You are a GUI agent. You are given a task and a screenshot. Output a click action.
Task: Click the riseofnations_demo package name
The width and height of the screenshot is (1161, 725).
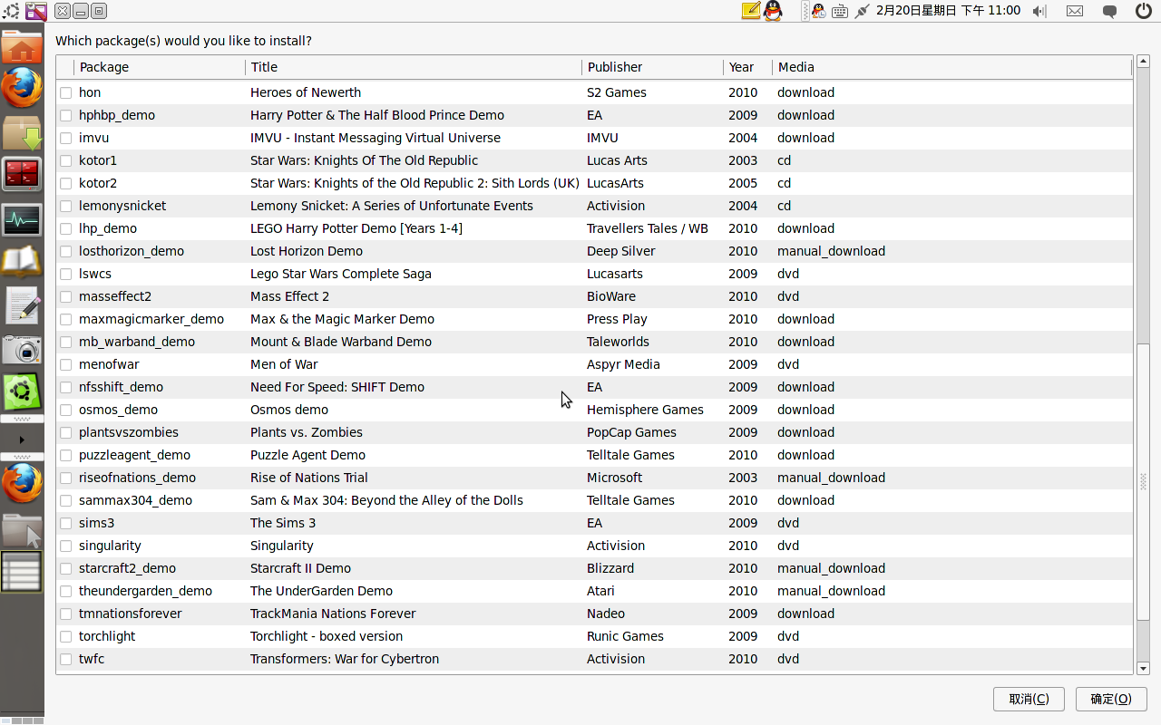click(137, 478)
